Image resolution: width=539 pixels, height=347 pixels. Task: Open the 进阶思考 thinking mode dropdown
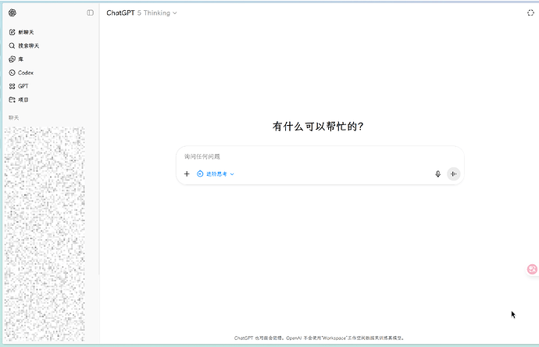point(215,174)
